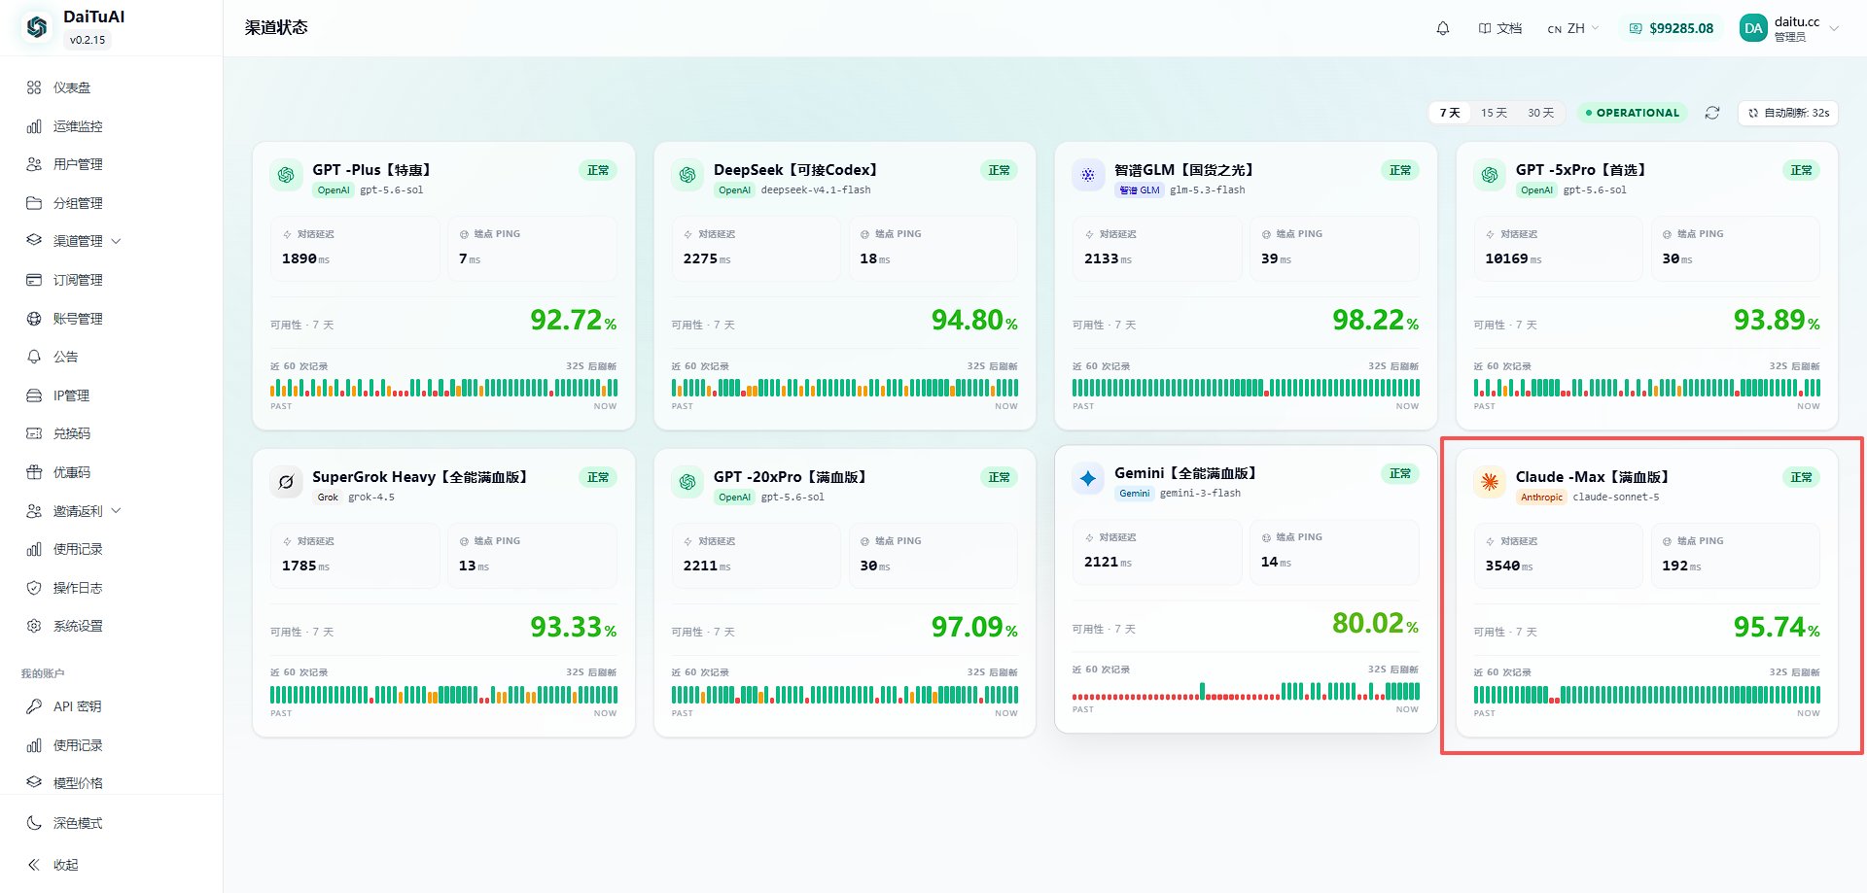Click the 运维监控 bar chart icon
Screen dimensions: 1867x893
[34, 126]
